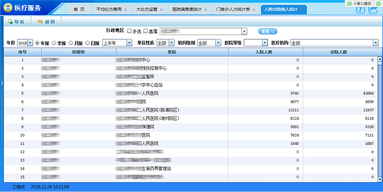Screen dimensions: 383x192
Task: Close the 门急诊人次统计表 tab
Action: click(x=254, y=10)
